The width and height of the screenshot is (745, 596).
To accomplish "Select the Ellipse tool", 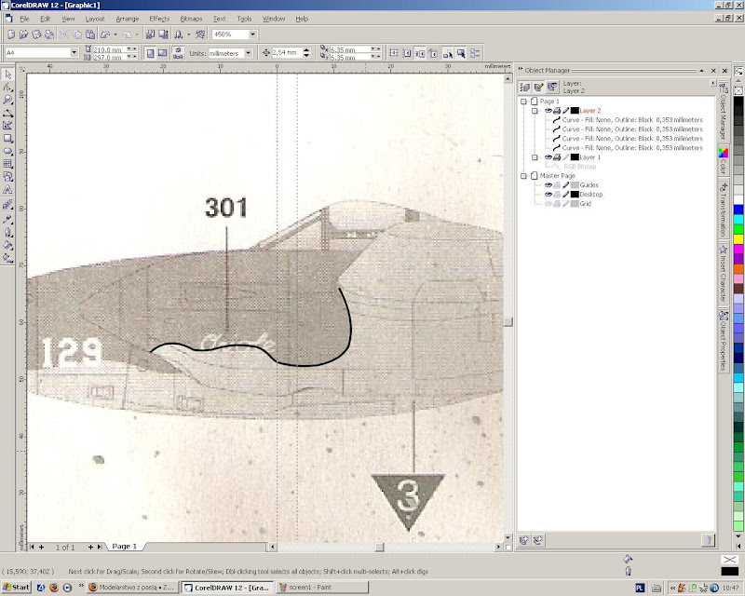I will [7, 151].
